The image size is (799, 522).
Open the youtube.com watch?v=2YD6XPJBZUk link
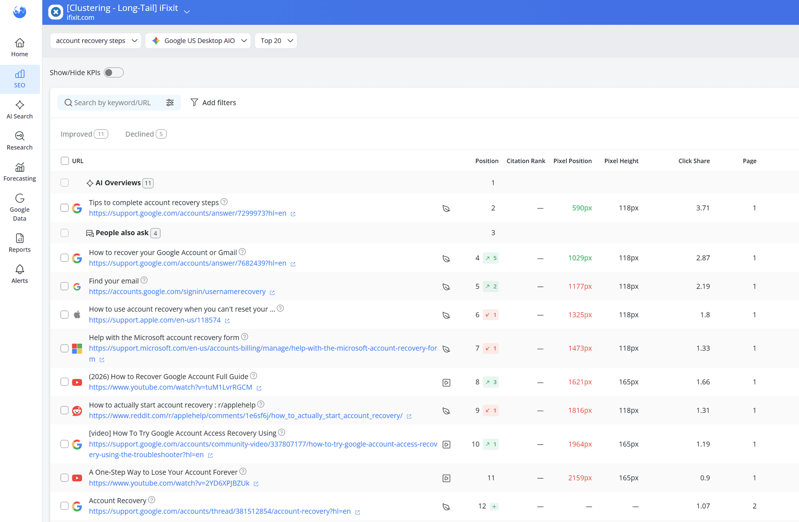(x=169, y=483)
